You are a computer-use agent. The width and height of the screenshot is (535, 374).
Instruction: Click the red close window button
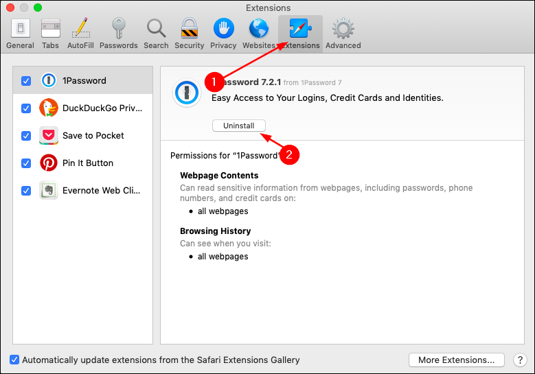(x=10, y=8)
